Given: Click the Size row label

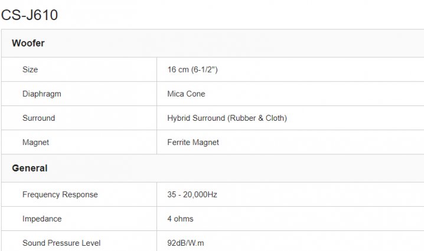Looking at the screenshot, I should pyautogui.click(x=30, y=70).
